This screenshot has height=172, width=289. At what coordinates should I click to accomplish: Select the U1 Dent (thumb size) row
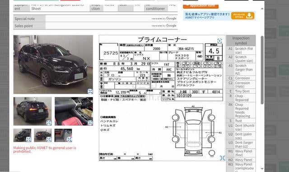click(x=241, y=127)
